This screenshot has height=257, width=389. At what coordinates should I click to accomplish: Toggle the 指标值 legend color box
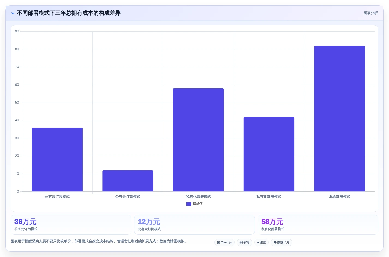tap(189, 204)
